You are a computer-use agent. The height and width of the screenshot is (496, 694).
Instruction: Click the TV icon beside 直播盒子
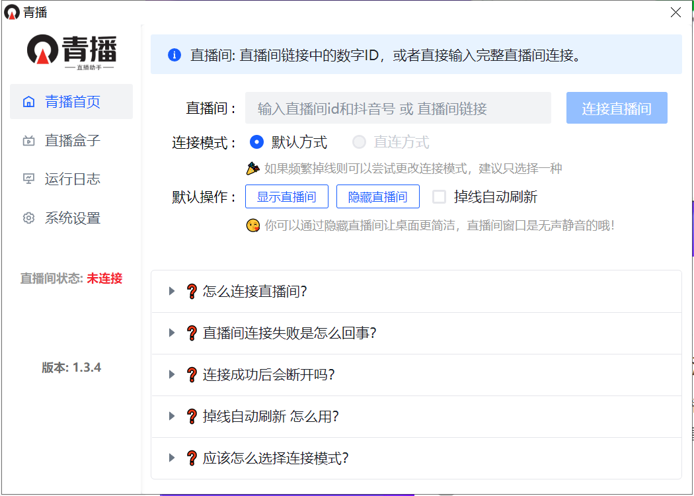[x=29, y=141]
